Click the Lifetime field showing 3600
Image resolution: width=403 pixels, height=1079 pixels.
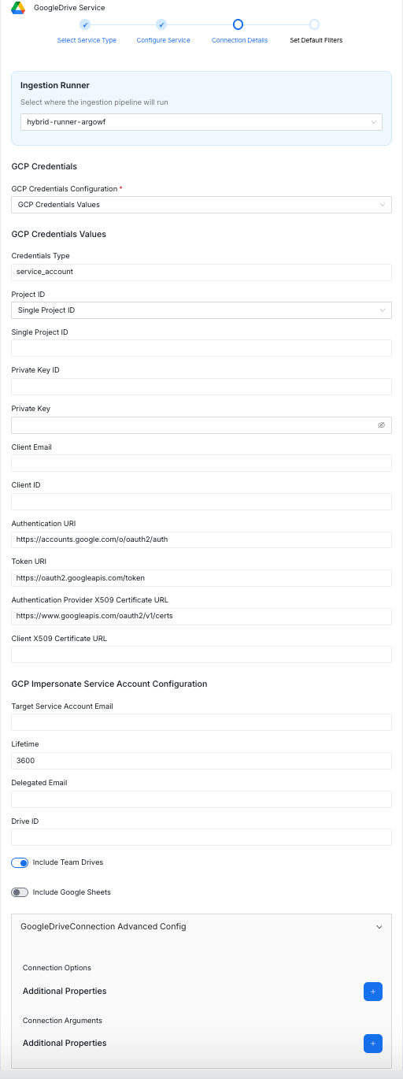201,761
